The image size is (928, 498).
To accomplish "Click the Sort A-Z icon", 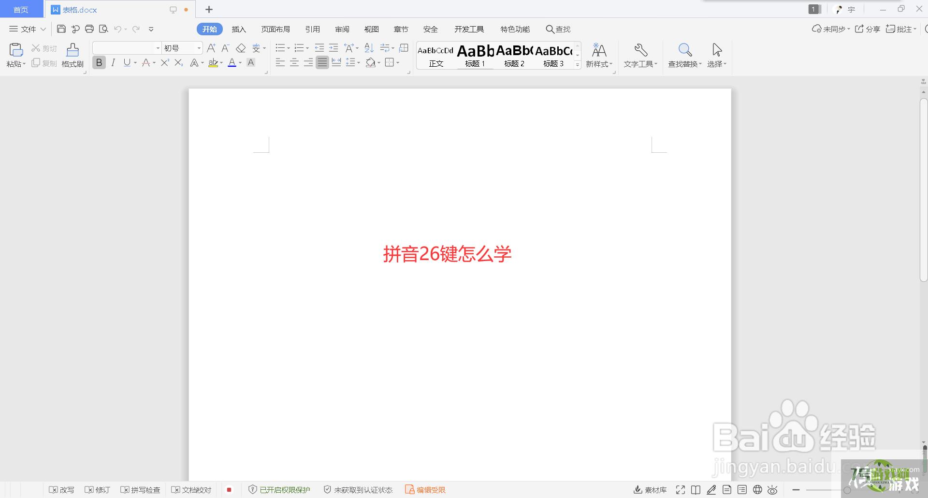I will click(369, 48).
